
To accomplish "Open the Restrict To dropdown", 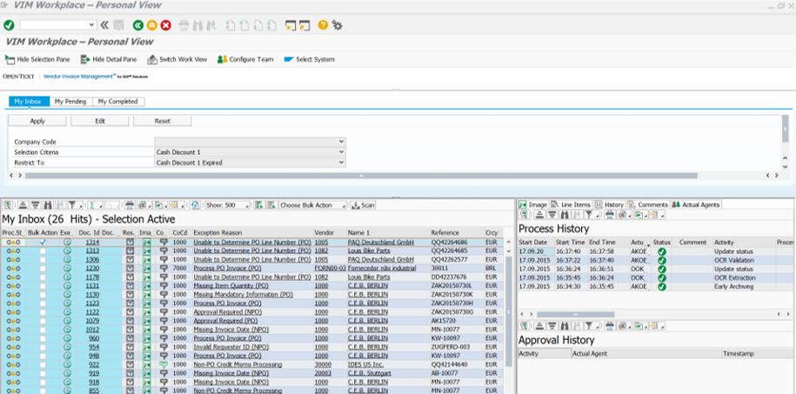I will [341, 163].
